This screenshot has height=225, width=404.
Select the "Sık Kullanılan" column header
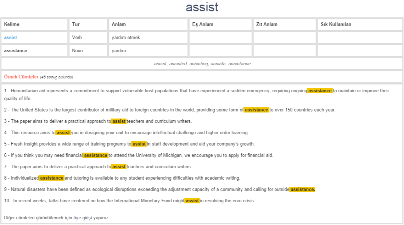pyautogui.click(x=336, y=24)
